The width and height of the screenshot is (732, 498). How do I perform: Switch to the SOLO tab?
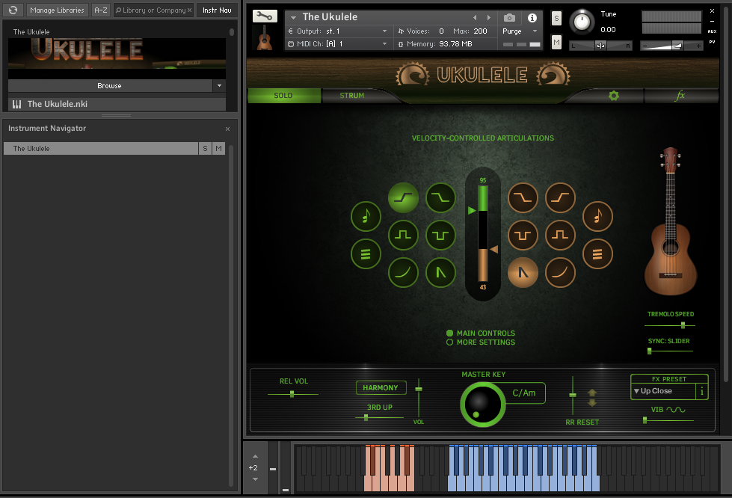[283, 96]
